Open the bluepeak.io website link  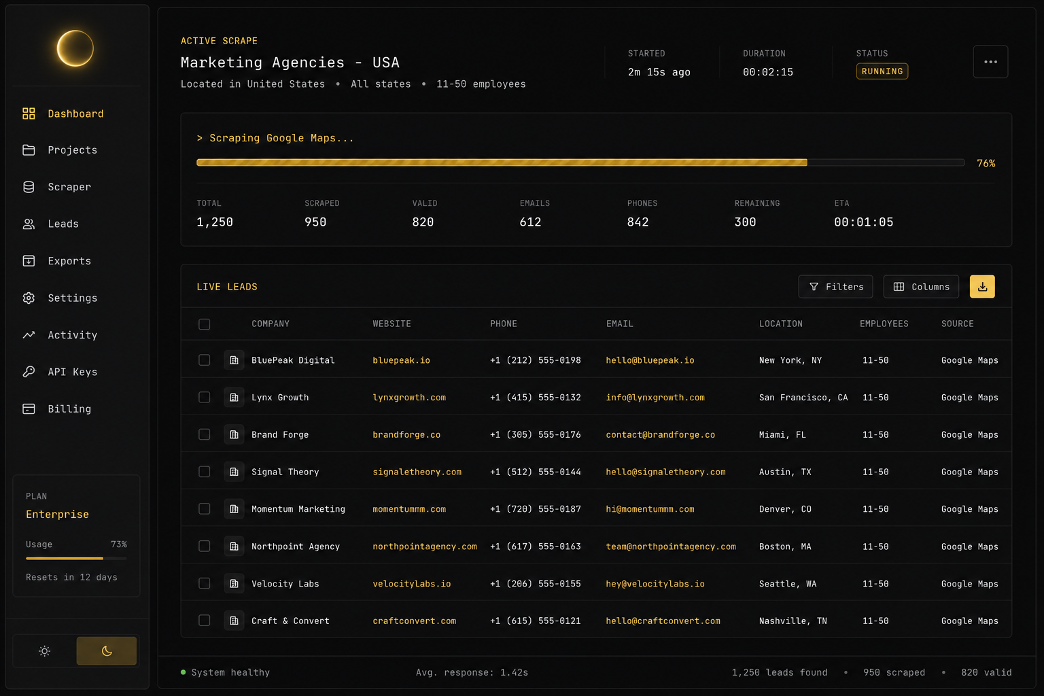(401, 360)
